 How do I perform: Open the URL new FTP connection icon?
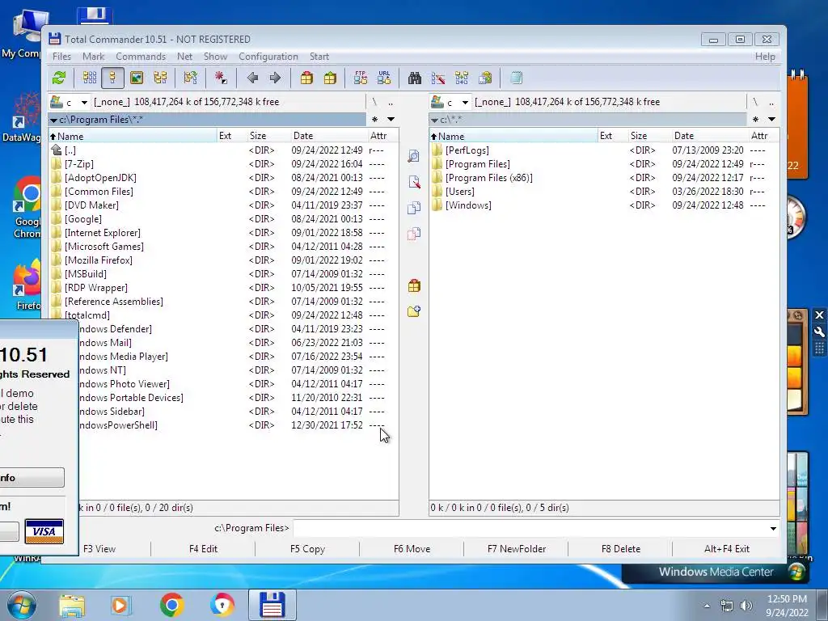point(384,78)
